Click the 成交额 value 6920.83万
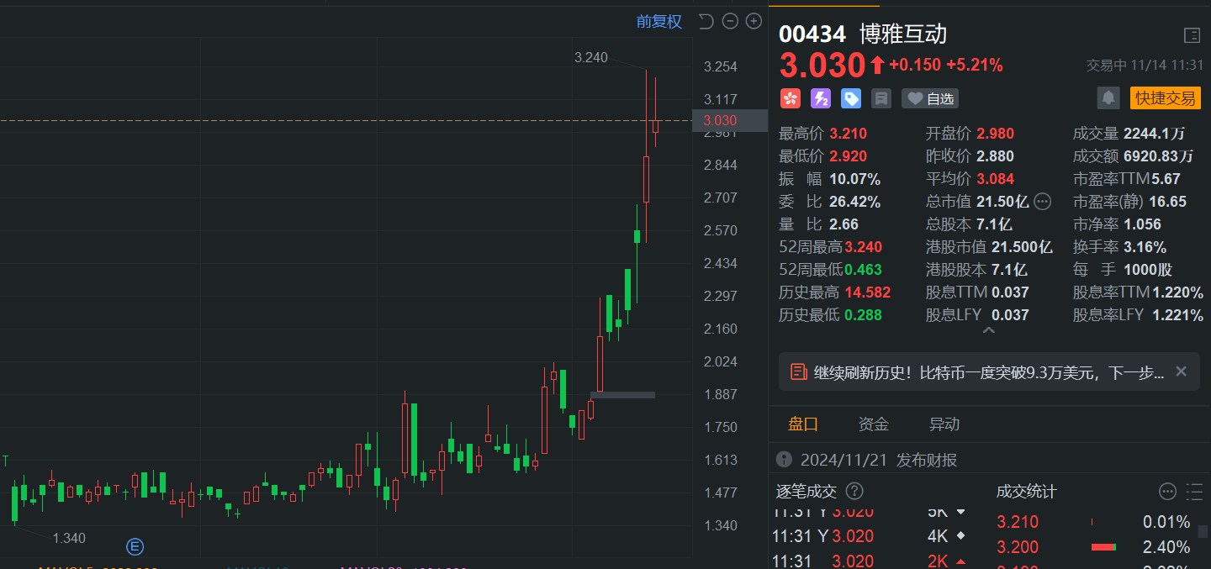The width and height of the screenshot is (1211, 569). click(1158, 156)
